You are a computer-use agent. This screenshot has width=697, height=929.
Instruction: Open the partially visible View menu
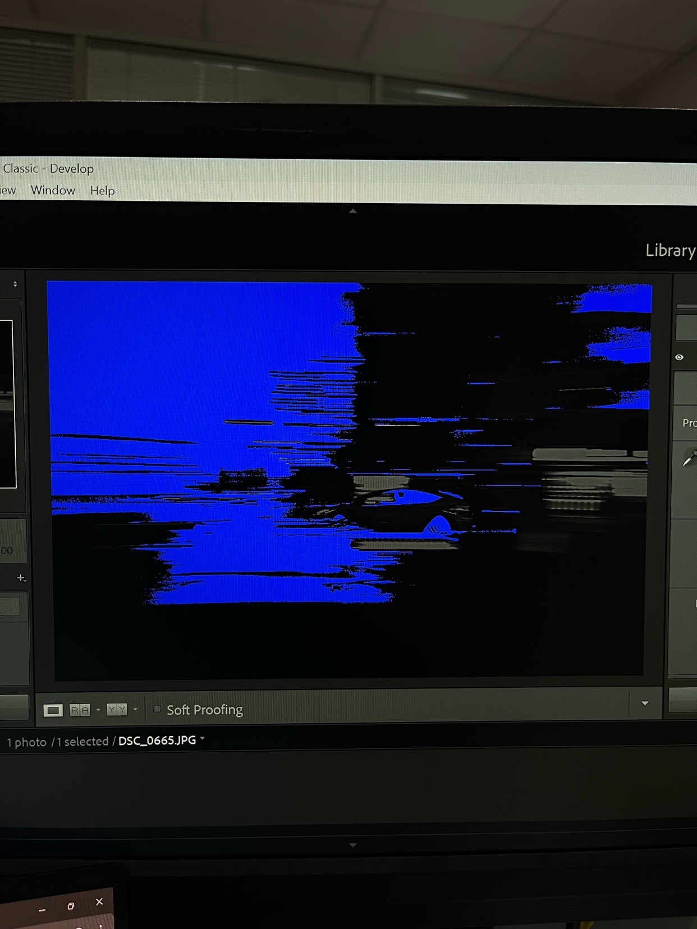point(8,190)
